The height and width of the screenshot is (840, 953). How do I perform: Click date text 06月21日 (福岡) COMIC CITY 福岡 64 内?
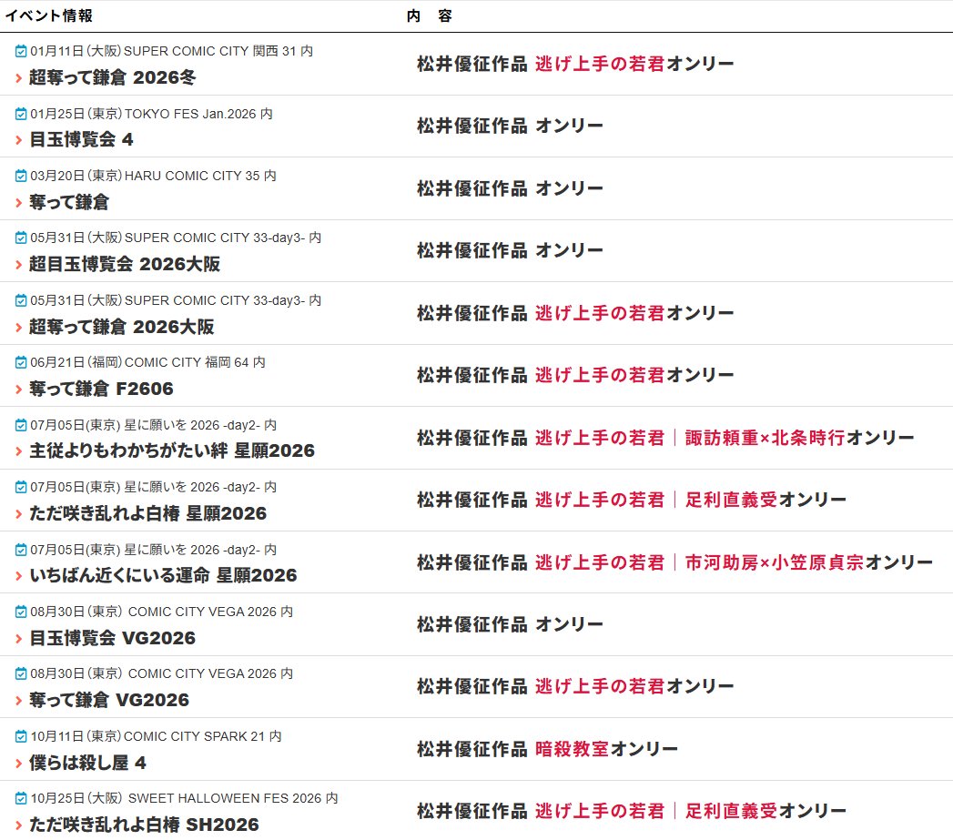[x=147, y=362]
